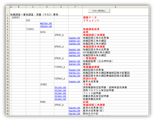Open the TFAF7002.PDF link
This screenshot has width=155, height=121.
tap(74, 76)
